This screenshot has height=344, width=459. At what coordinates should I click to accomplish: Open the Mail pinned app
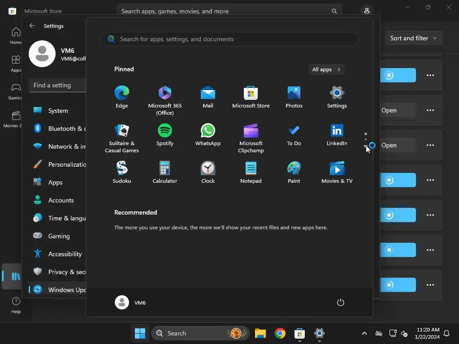click(x=208, y=97)
